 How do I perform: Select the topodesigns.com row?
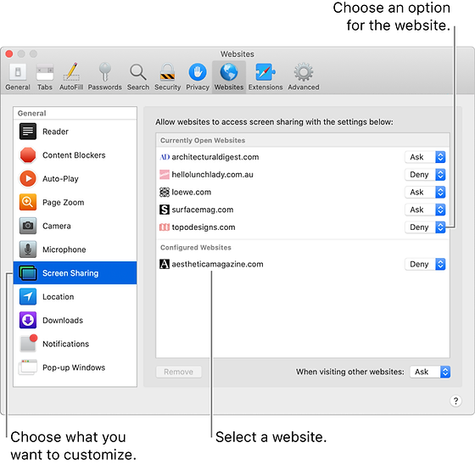303,227
